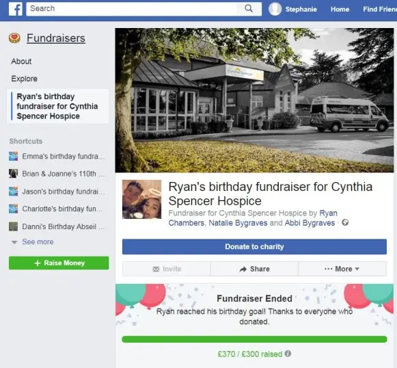Open Natalie Bygraves profile link

click(x=238, y=223)
